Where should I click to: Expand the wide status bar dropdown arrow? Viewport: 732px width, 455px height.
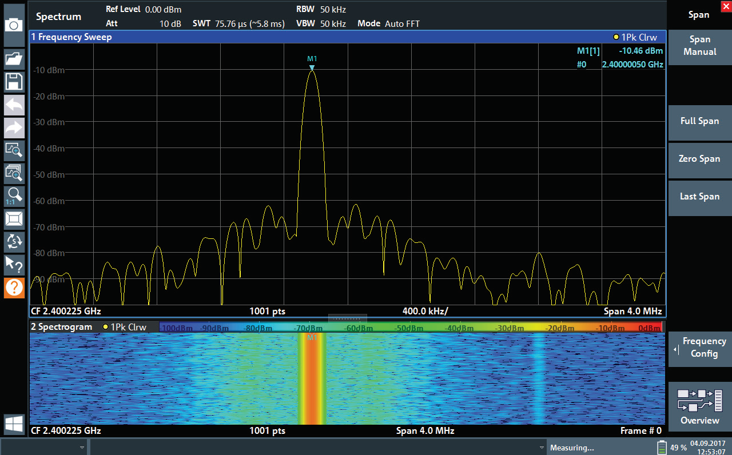coord(542,447)
